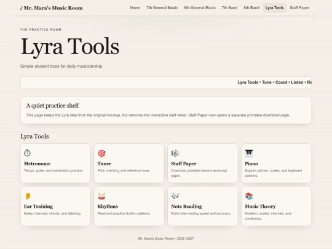Click the Tuner target icon
Image resolution: width=332 pixels, height=249 pixels.
(x=101, y=153)
